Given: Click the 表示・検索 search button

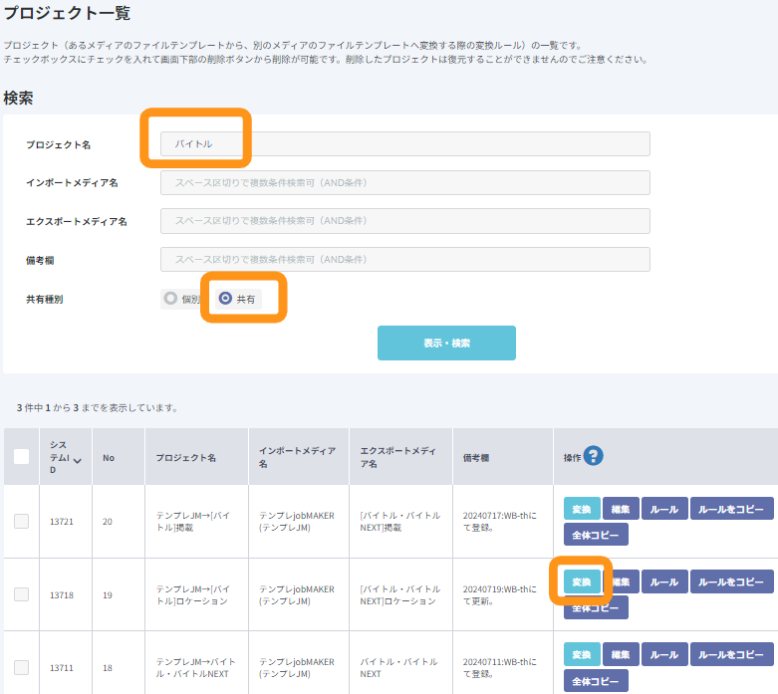Looking at the screenshot, I should pyautogui.click(x=446, y=343).
